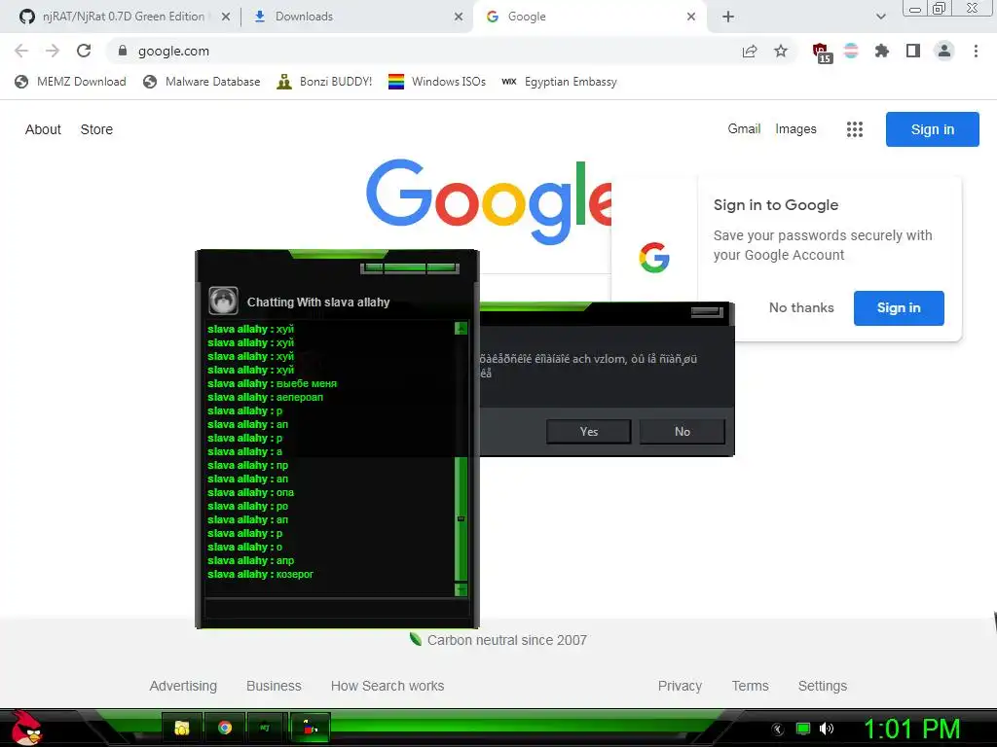Open the Images link
Screen dimensions: 997x747
(x=795, y=129)
